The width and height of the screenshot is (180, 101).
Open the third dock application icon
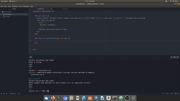pyautogui.click(x=59, y=98)
